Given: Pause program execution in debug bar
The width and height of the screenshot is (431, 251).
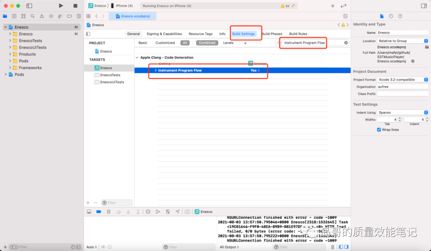Looking at the screenshot, I should [109, 212].
